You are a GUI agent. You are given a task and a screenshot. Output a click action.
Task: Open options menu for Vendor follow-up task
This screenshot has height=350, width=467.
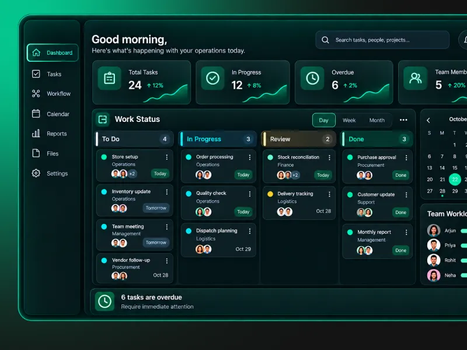point(167,261)
